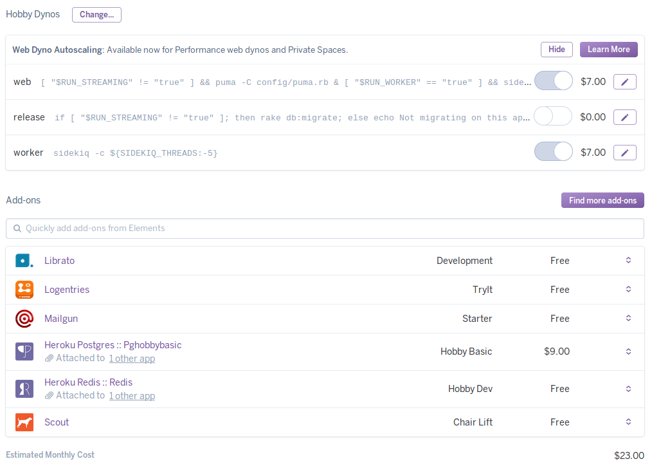Click the Development plan label for Librato
652x468 pixels.
(464, 261)
